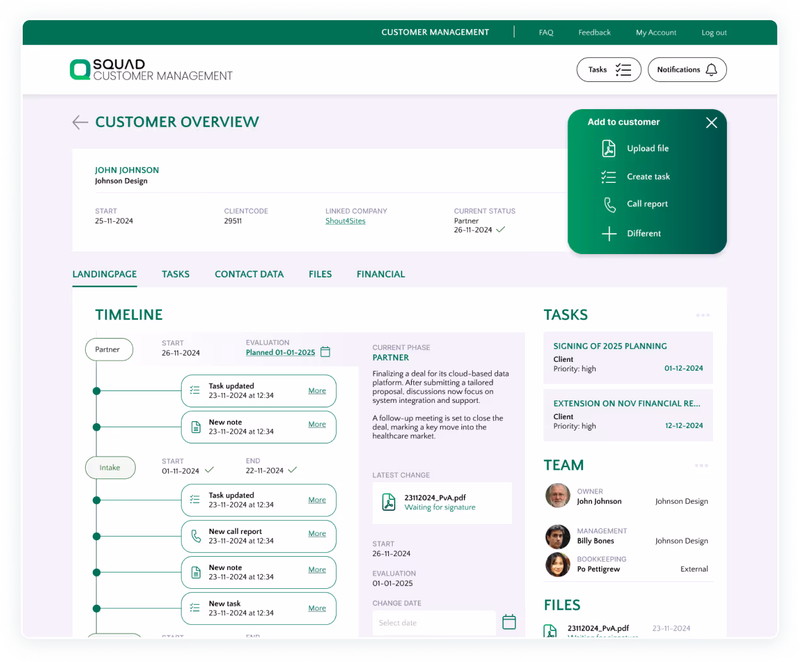Click the current status checkmark after 26-11-2024
Image resolution: width=800 pixels, height=662 pixels.
click(501, 229)
